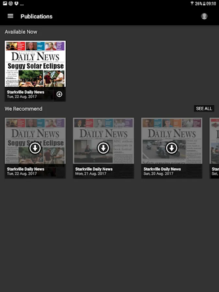219x292 pixels.
Task: Click the SEE ALL button
Action: pyautogui.click(x=204, y=108)
